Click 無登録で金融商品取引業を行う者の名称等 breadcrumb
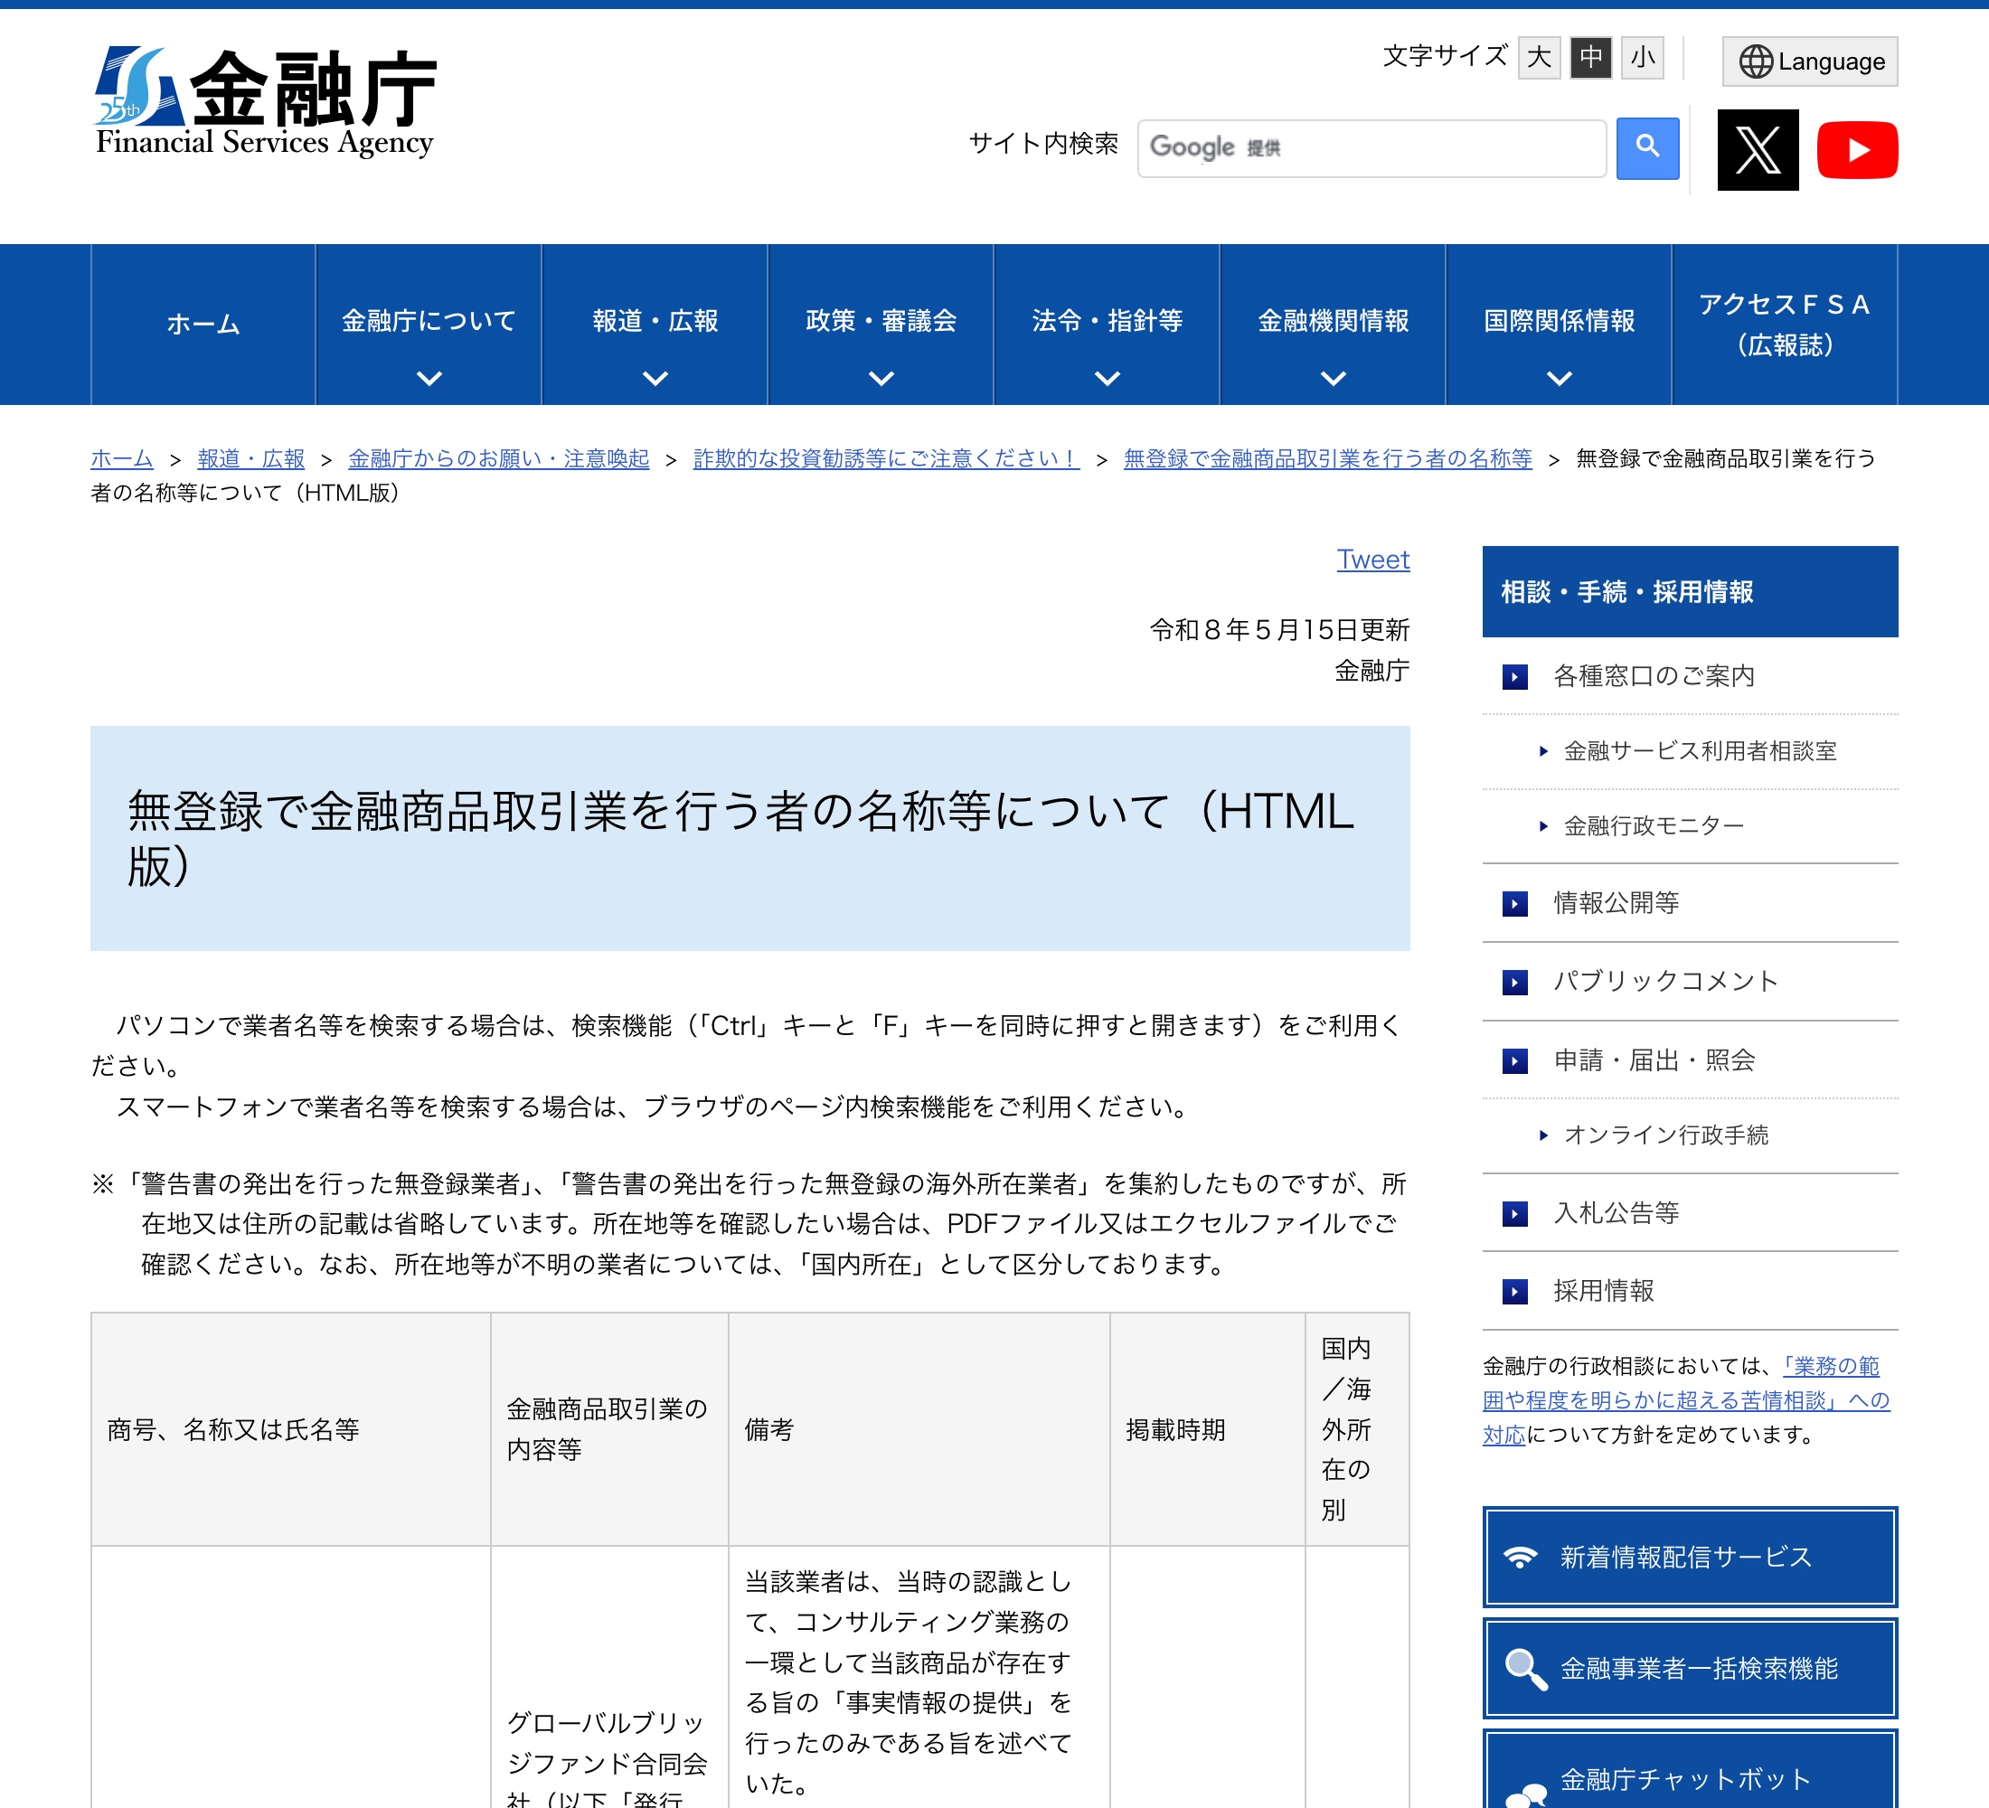The image size is (1989, 1808). (x=1327, y=458)
